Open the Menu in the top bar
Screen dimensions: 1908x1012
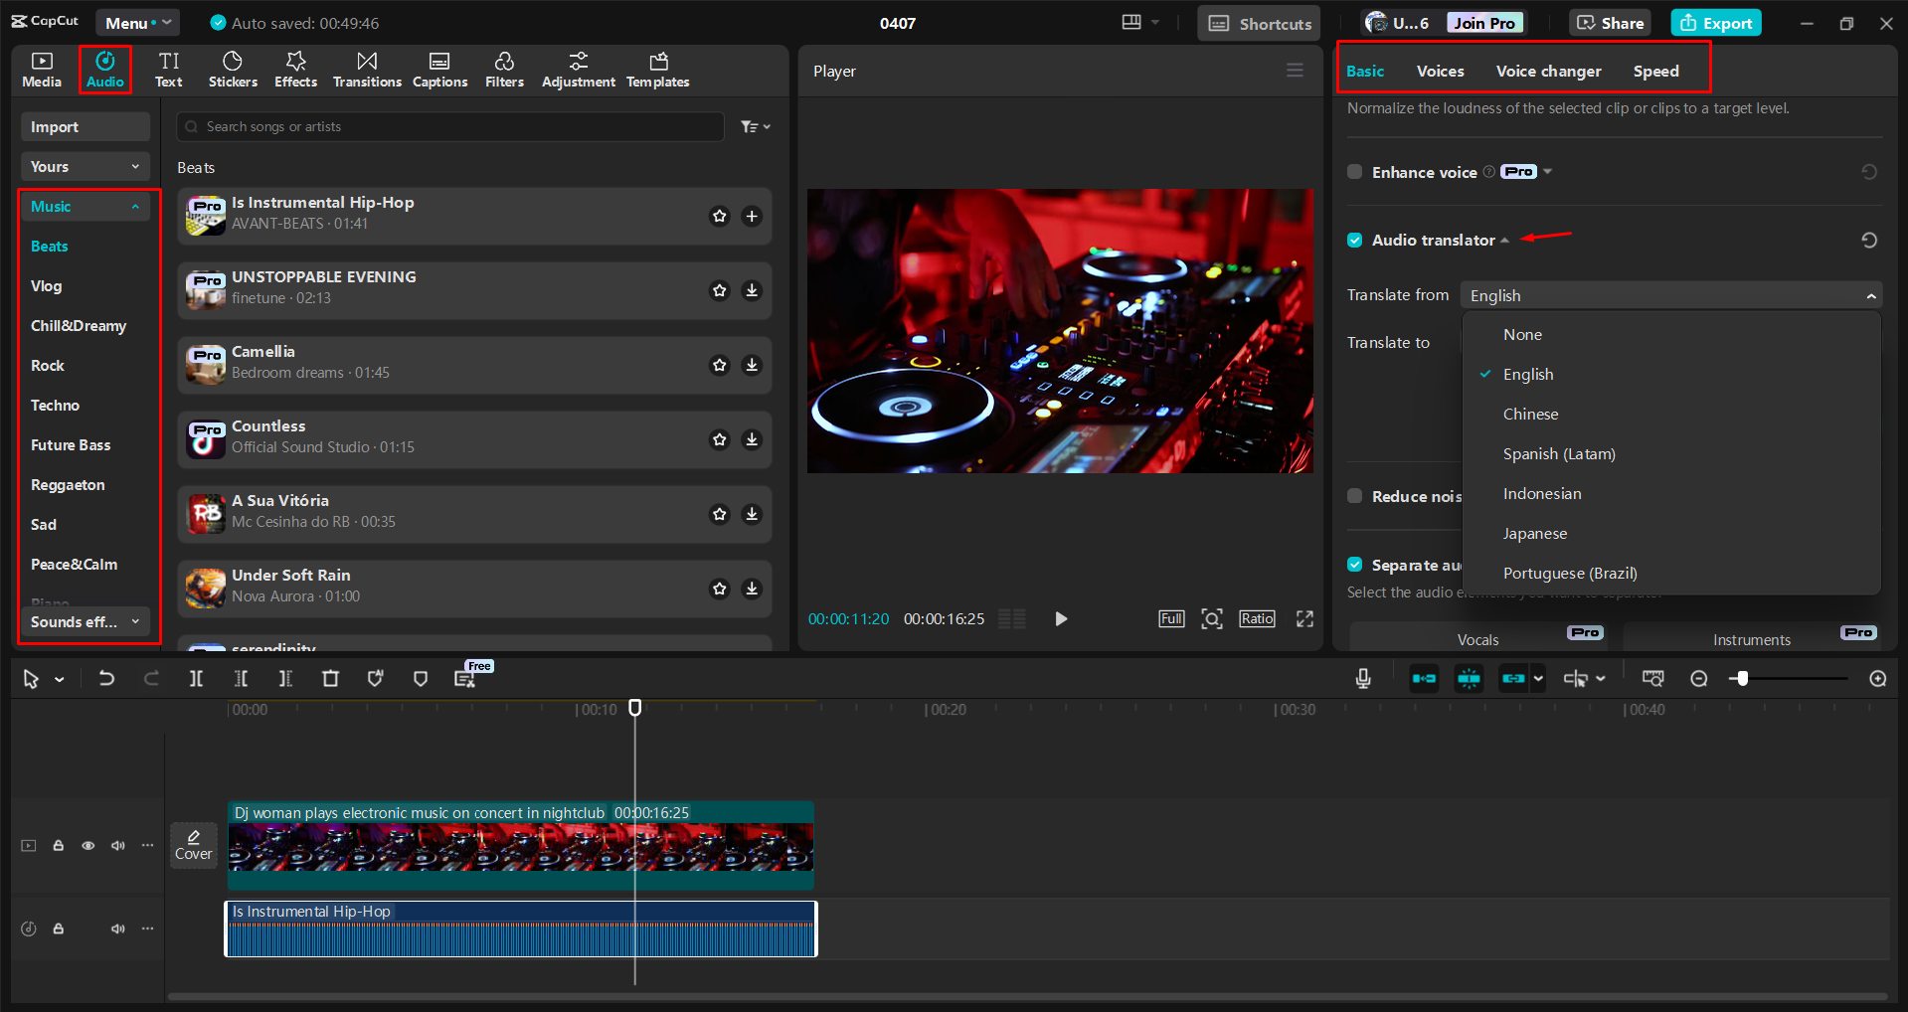[136, 22]
